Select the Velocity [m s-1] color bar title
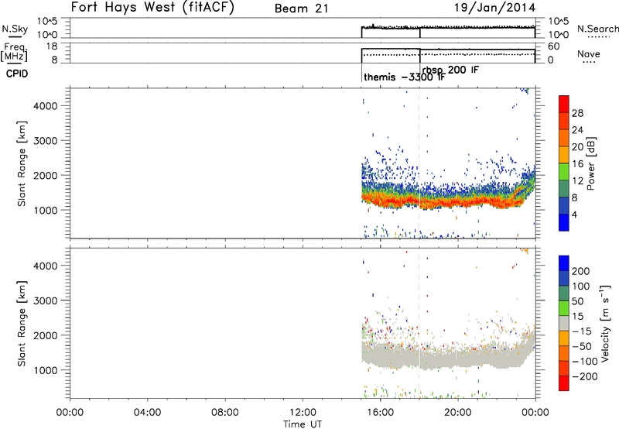The height and width of the screenshot is (429, 619). (605, 323)
